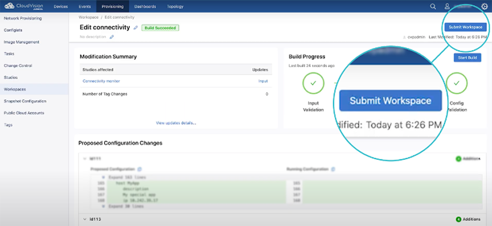Click the Input Validation checkmark circle
This screenshot has height=226, width=492.
pyautogui.click(x=313, y=83)
